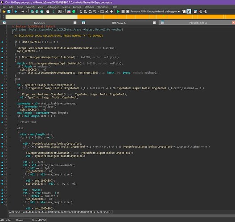Terminate the process with the stop icon
This screenshot has width=235, height=222.
point(128,12)
